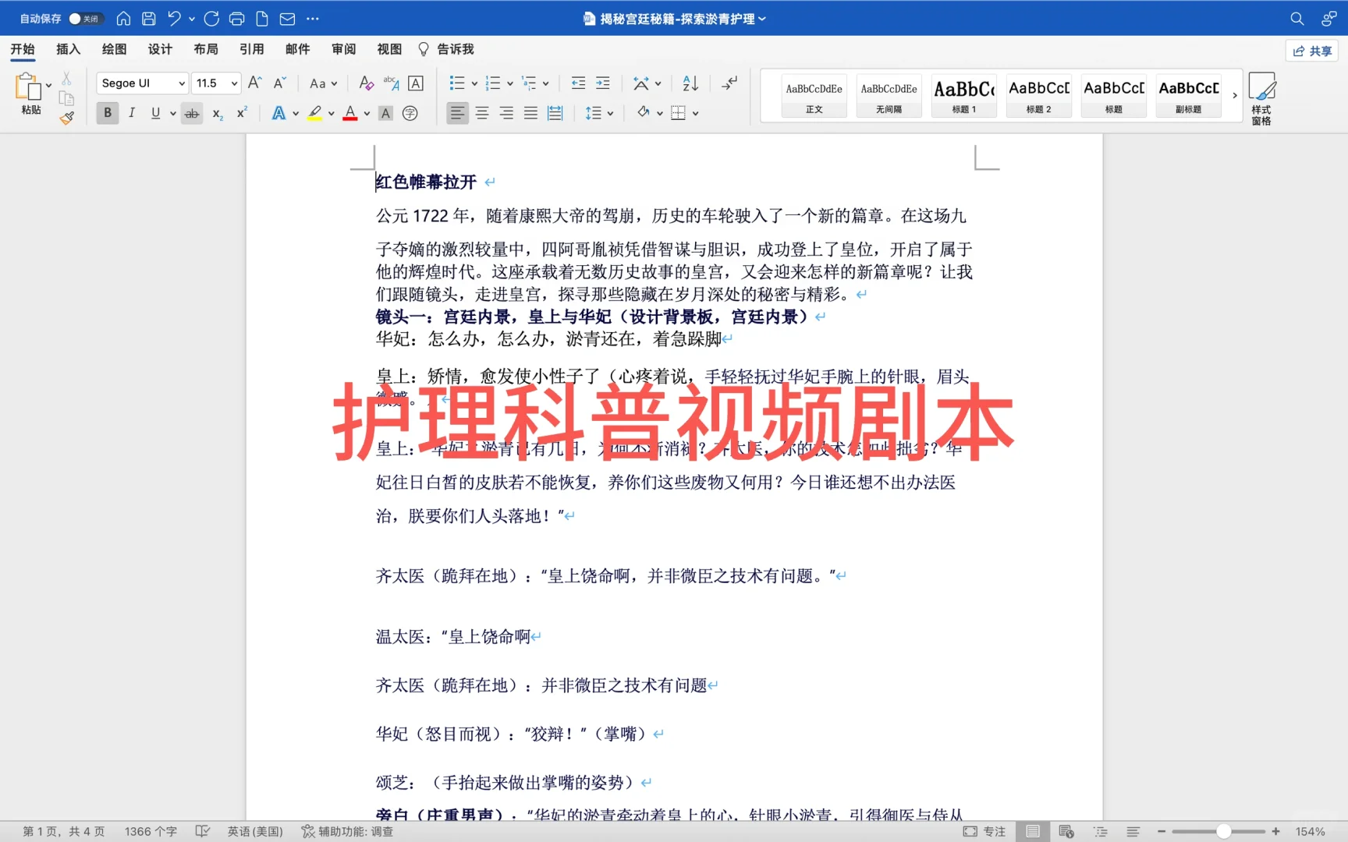
Task: Switch to the 插入 ribbon tab
Action: [68, 49]
